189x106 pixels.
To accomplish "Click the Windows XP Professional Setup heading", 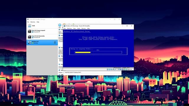I will (x=77, y=31).
